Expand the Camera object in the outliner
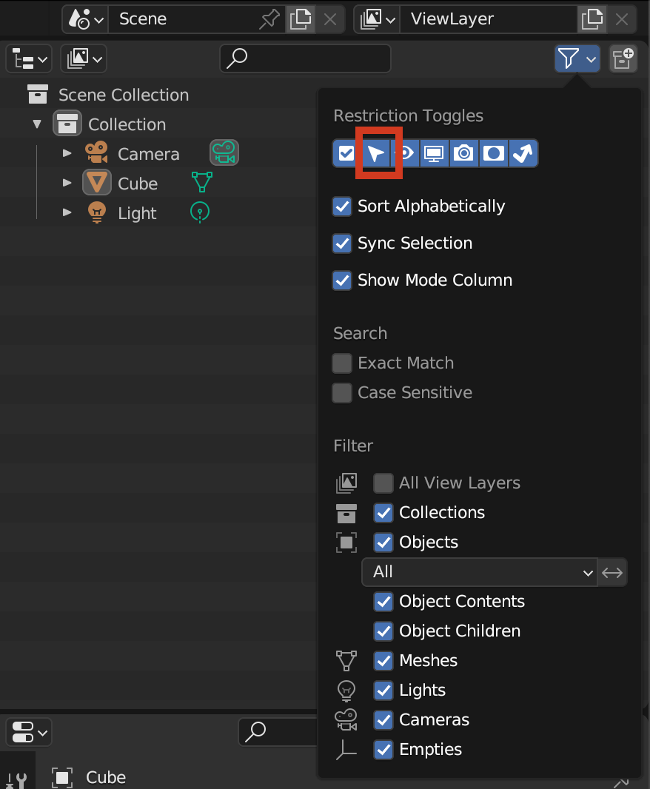Screen dimensions: 650x789 point(67,153)
